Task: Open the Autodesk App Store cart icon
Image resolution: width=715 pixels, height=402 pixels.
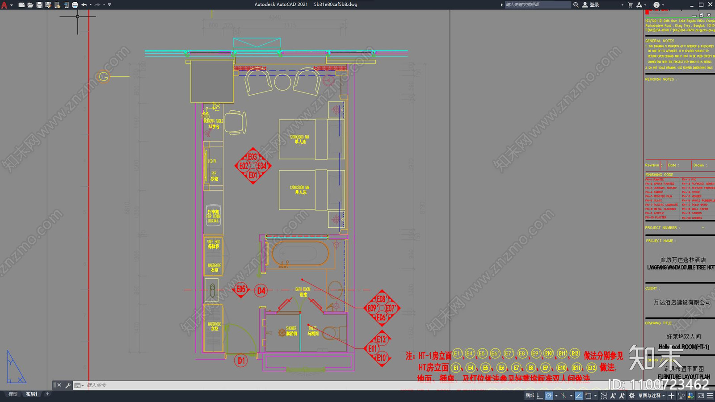Action: tap(631, 4)
